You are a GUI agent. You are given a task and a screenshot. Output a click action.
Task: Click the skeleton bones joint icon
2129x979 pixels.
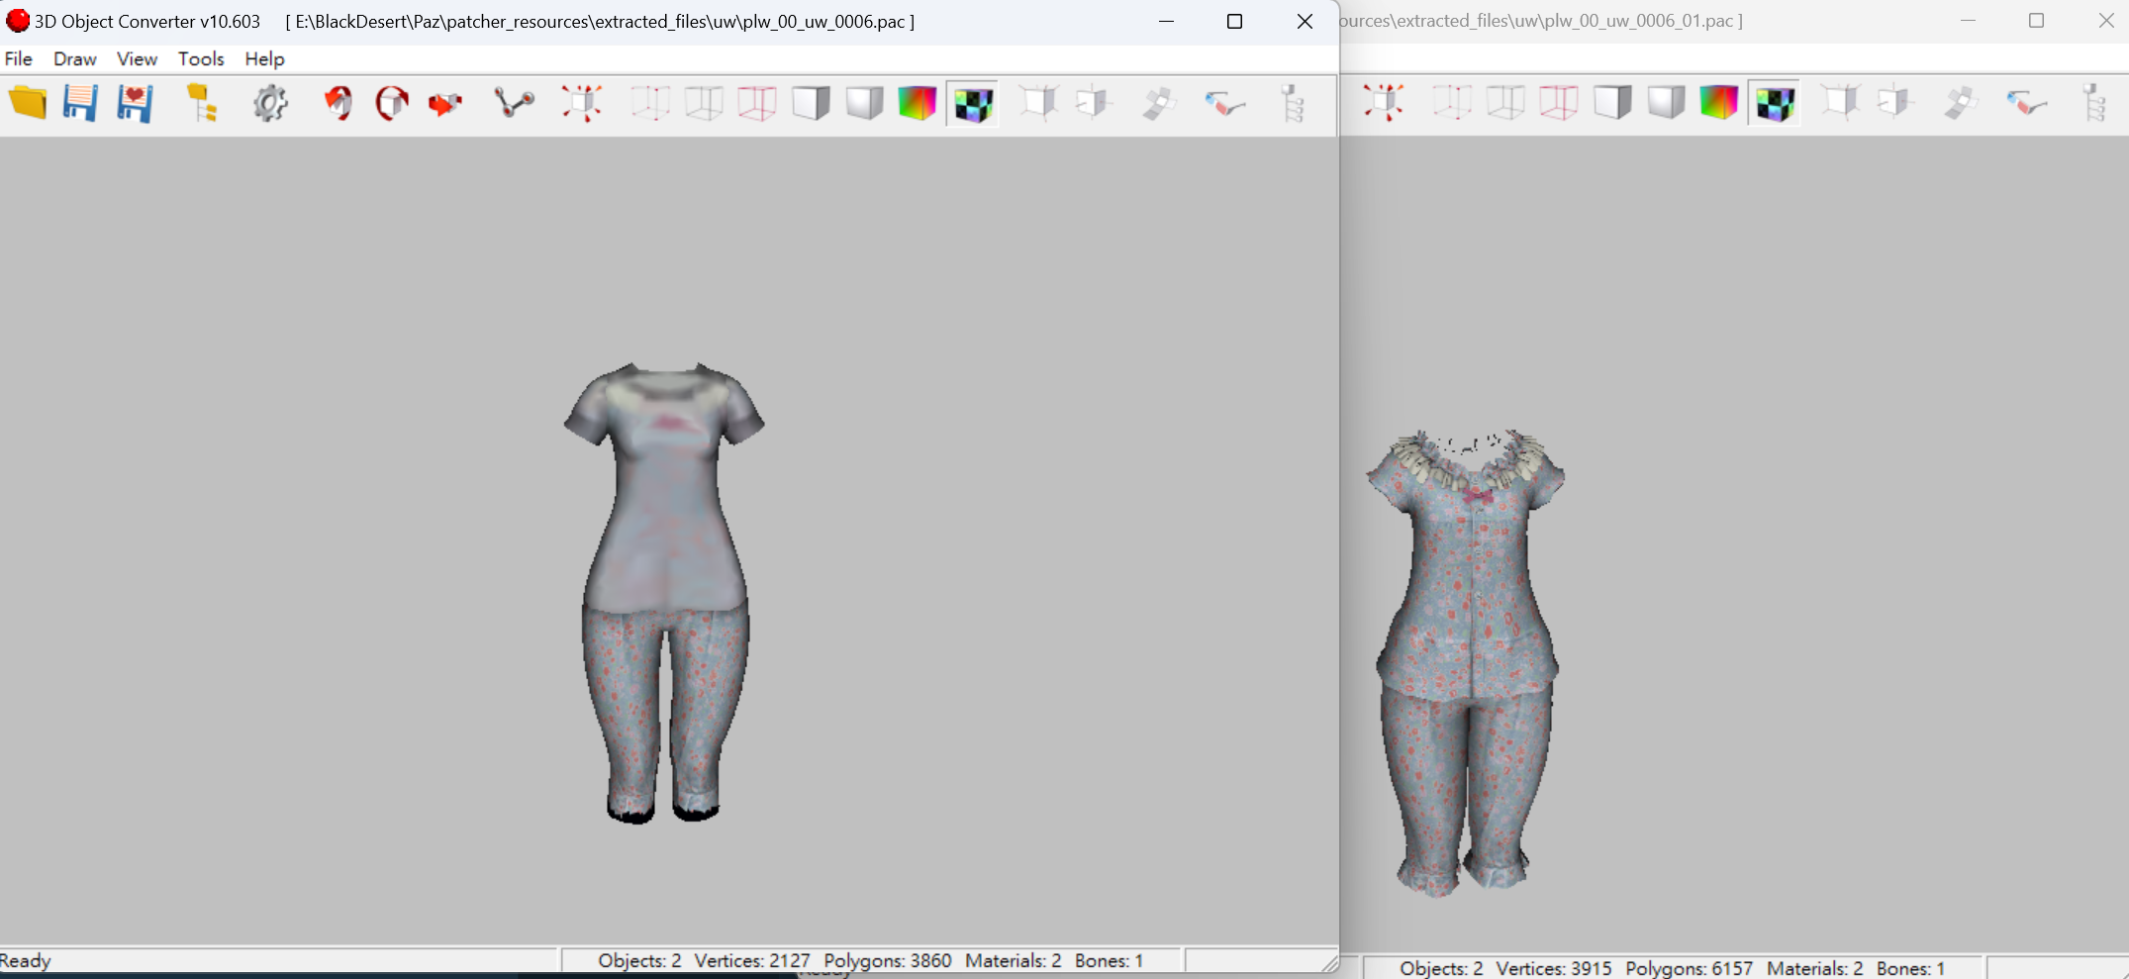pos(514,103)
